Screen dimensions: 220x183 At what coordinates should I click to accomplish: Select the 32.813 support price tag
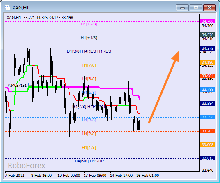(208, 158)
